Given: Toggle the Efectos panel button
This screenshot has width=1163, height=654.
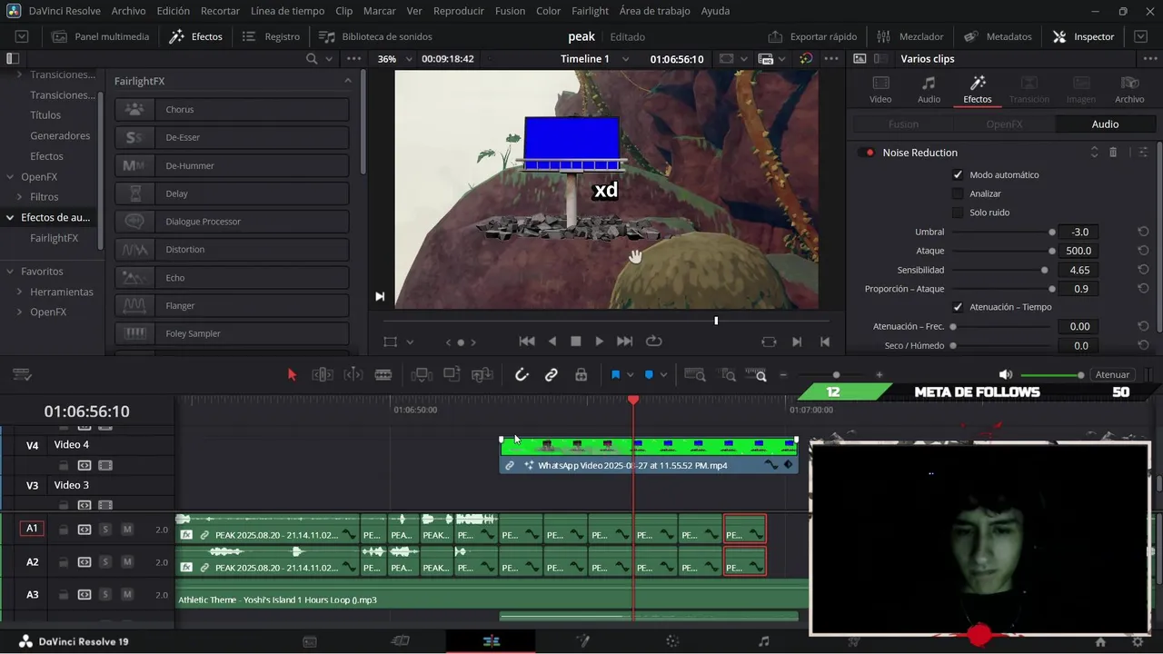Looking at the screenshot, I should [x=196, y=36].
